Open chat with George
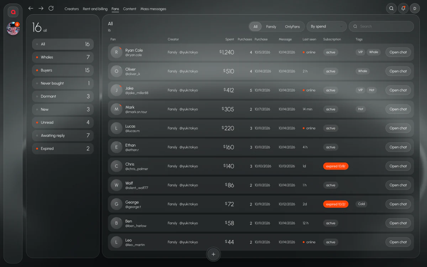 398,204
